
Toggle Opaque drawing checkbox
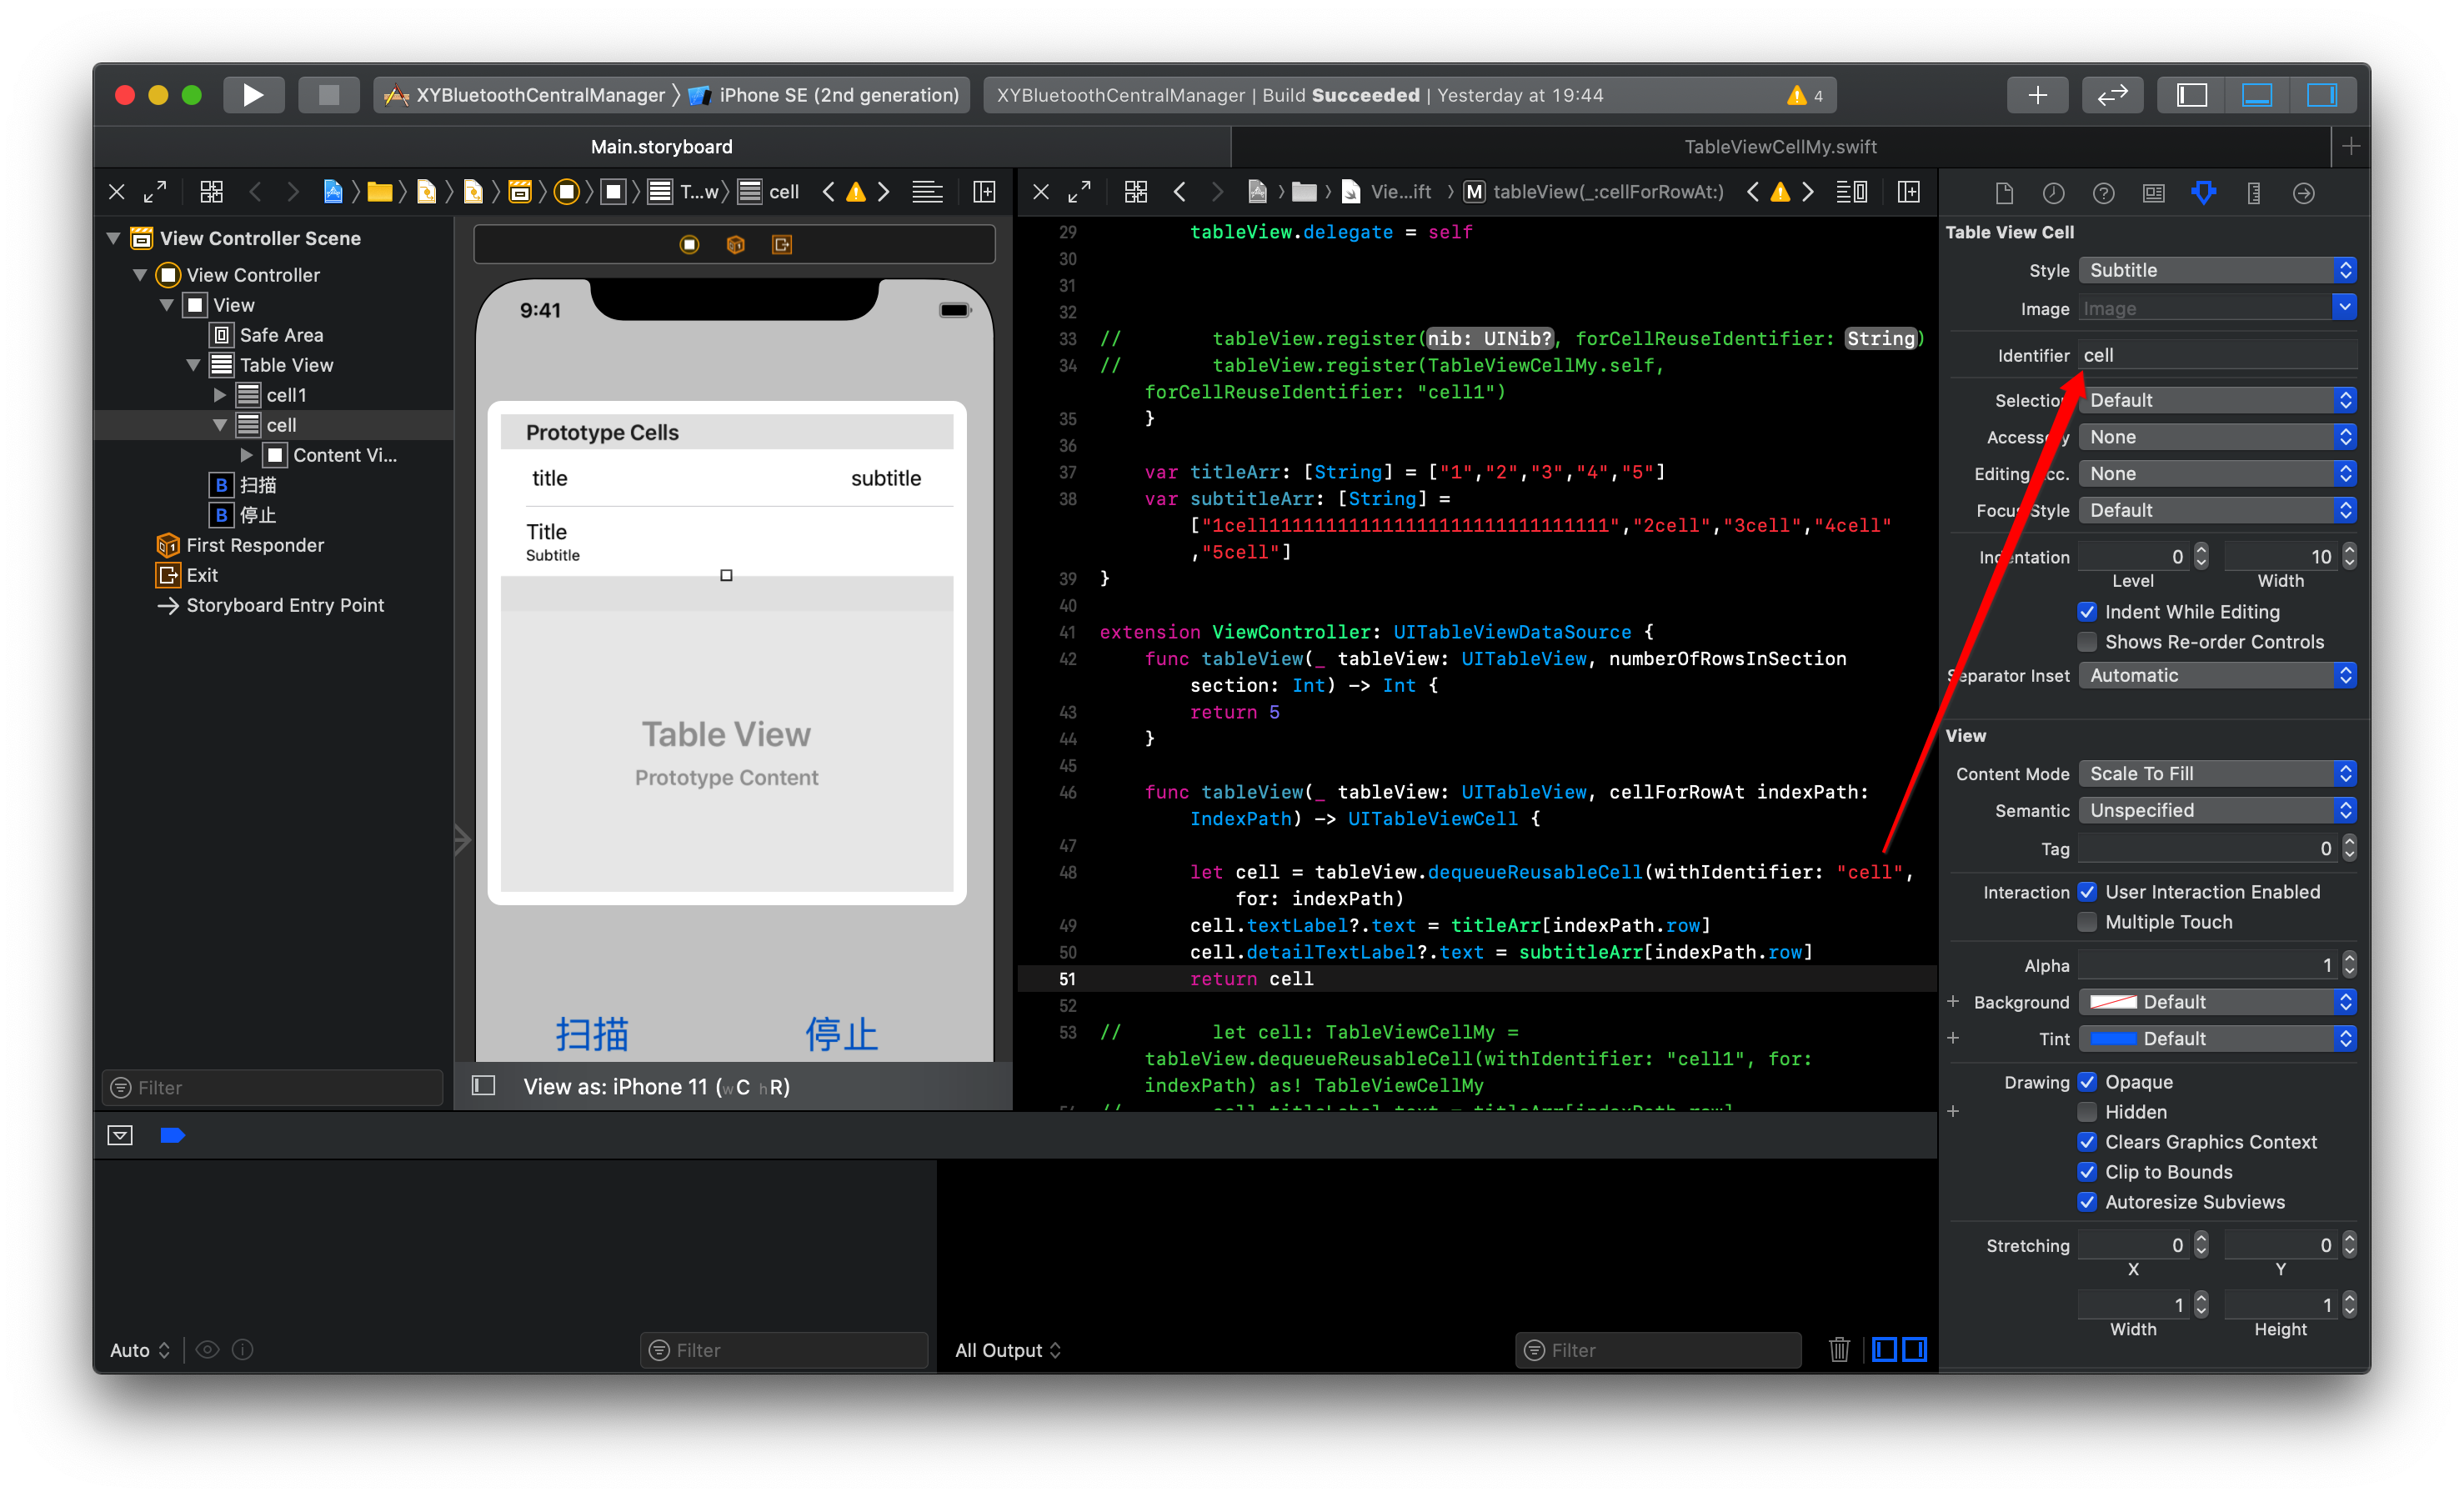pyautogui.click(x=2087, y=1082)
